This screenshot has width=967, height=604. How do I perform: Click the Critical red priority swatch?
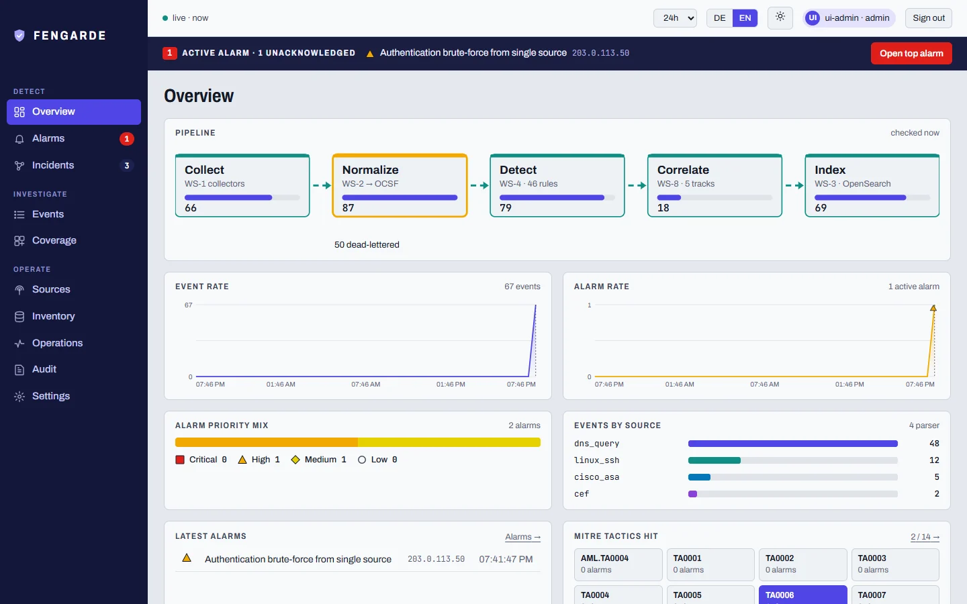click(180, 460)
